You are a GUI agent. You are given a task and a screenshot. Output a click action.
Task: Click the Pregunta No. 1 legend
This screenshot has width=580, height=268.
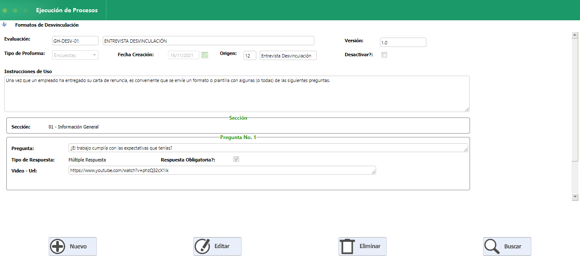238,137
